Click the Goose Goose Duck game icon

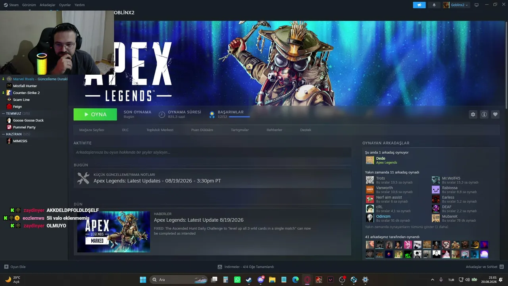9,120
